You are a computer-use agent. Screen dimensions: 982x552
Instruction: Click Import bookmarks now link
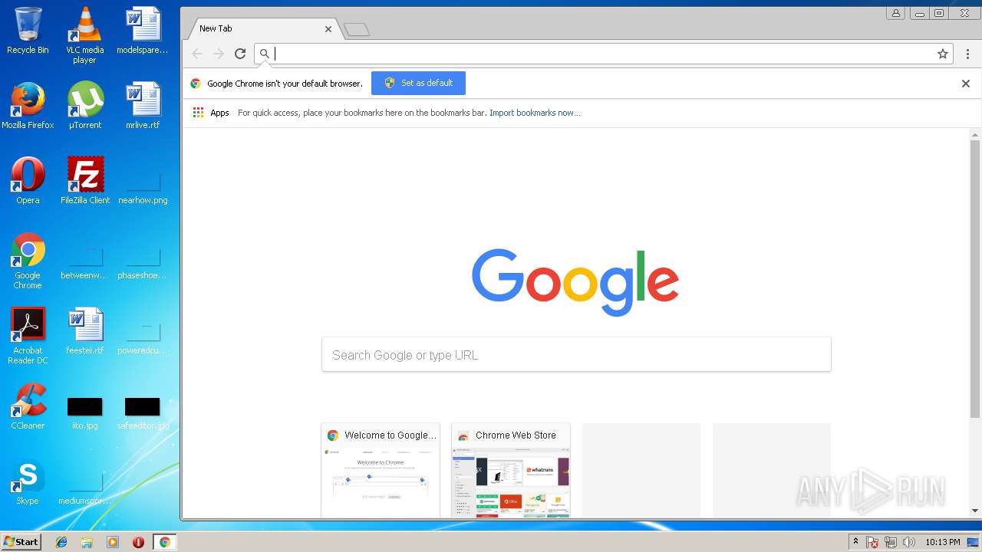535,113
